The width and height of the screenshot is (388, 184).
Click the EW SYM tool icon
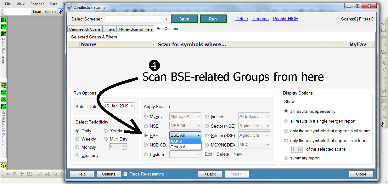tap(384, 52)
